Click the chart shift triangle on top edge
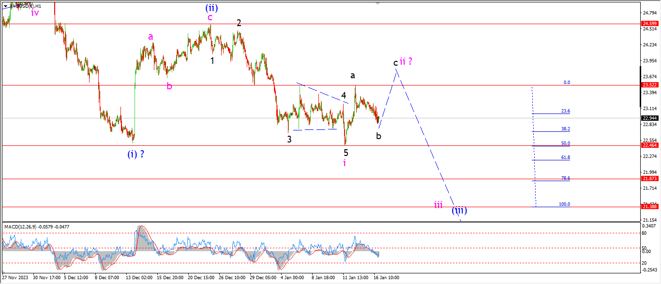Viewport: 661px width, 284px height. click(x=378, y=4)
